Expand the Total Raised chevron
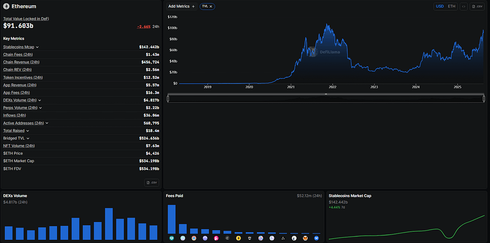This screenshot has height=243, width=490. (x=27, y=131)
